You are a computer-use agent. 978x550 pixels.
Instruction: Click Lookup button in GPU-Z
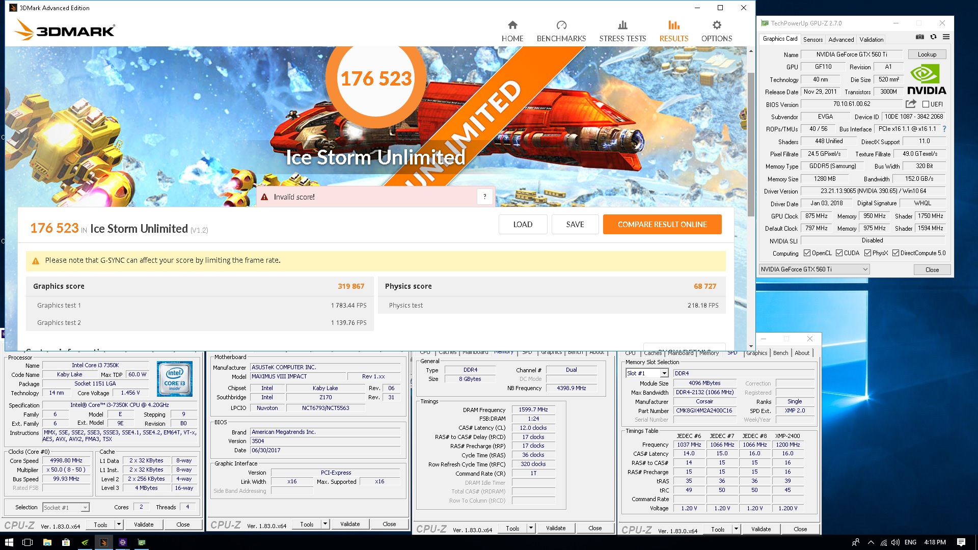tap(927, 54)
